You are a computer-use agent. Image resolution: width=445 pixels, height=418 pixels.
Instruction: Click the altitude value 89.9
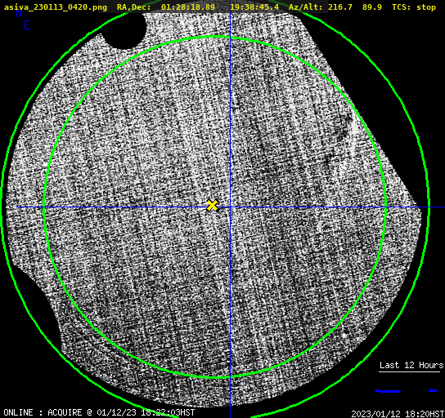371,7
